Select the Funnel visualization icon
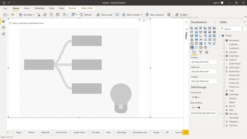The height and width of the screenshot is (139, 247). point(196,36)
